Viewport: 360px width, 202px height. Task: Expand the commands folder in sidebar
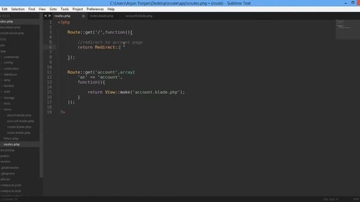click(11, 57)
